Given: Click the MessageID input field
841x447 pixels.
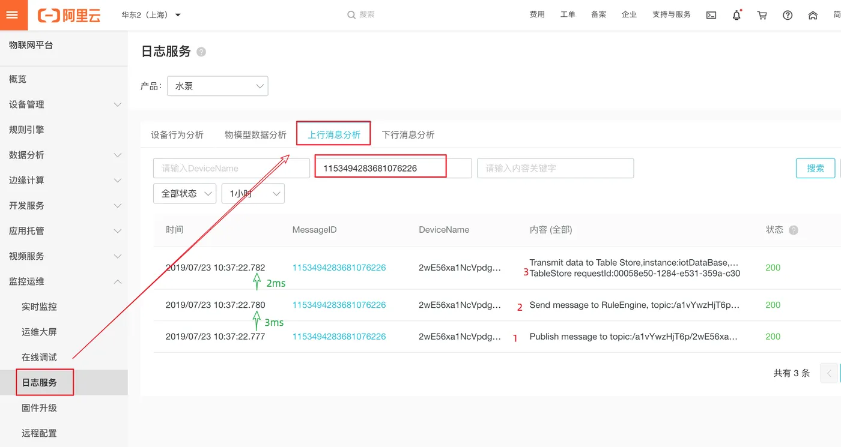Looking at the screenshot, I should coord(393,168).
